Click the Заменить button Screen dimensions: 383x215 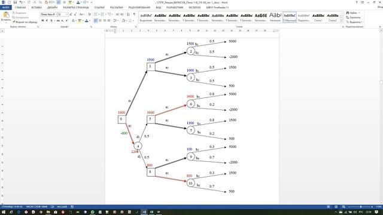click(353, 17)
